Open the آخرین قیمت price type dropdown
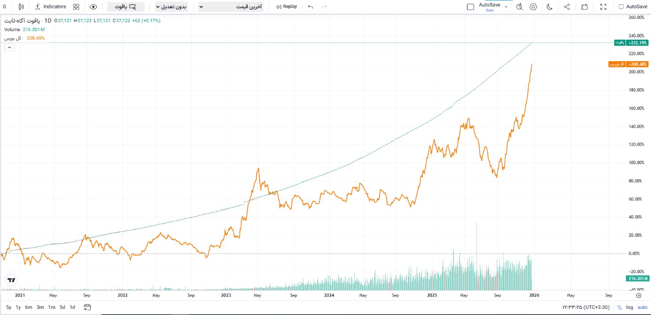The height and width of the screenshot is (315, 651). pos(231,7)
